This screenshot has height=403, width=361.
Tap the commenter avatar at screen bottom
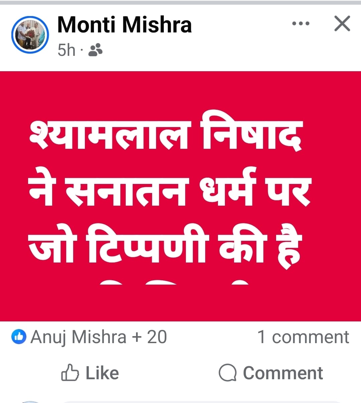pyautogui.click(x=31, y=402)
